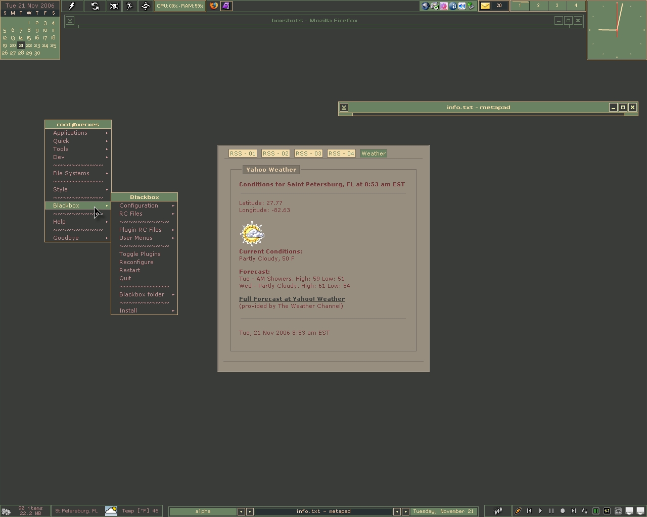Screen dimensions: 647x517
Task: Expand the Tools submenu
Action: click(78, 149)
